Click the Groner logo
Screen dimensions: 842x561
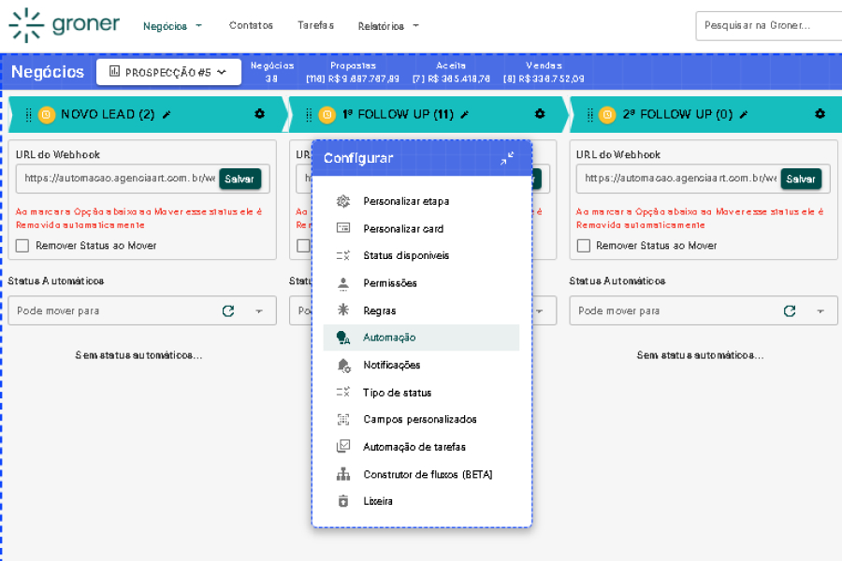pyautogui.click(x=65, y=25)
